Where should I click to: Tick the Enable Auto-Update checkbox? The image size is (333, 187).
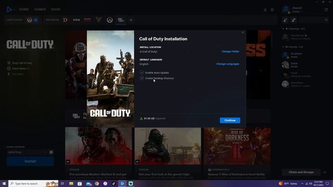pyautogui.click(x=142, y=73)
